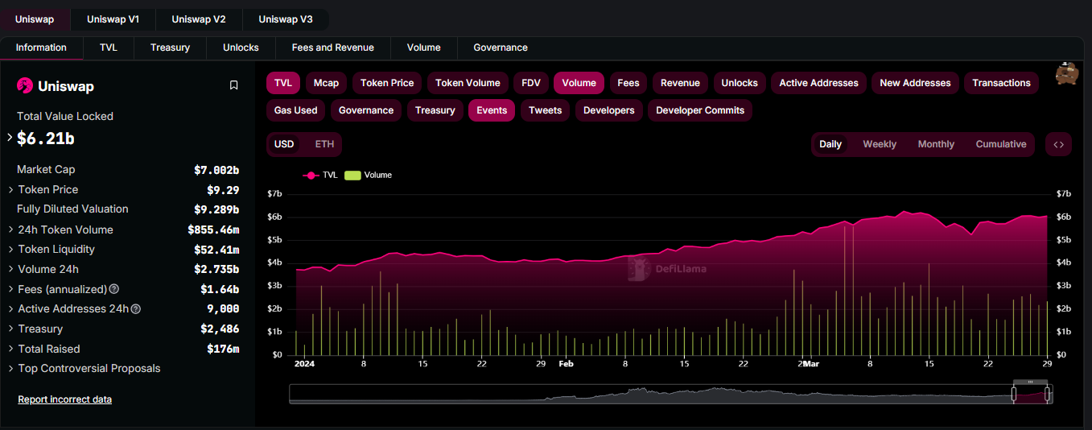This screenshot has height=430, width=1092.
Task: Switch chart denomination to ETH
Action: (x=324, y=144)
